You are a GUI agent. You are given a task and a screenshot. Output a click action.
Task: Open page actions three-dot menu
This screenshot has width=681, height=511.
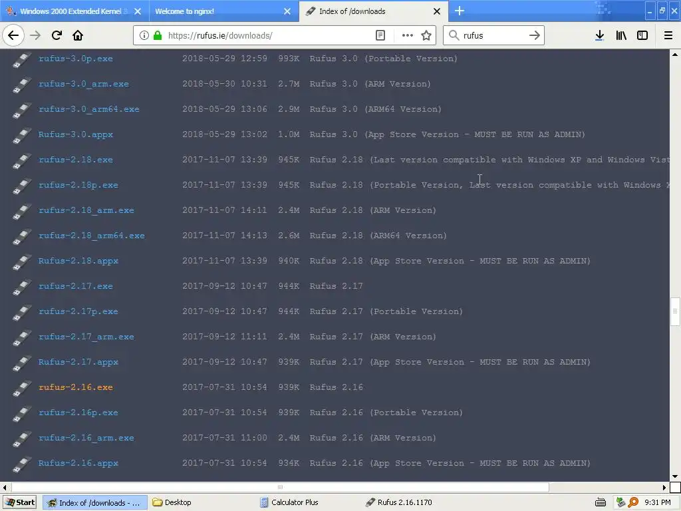408,35
